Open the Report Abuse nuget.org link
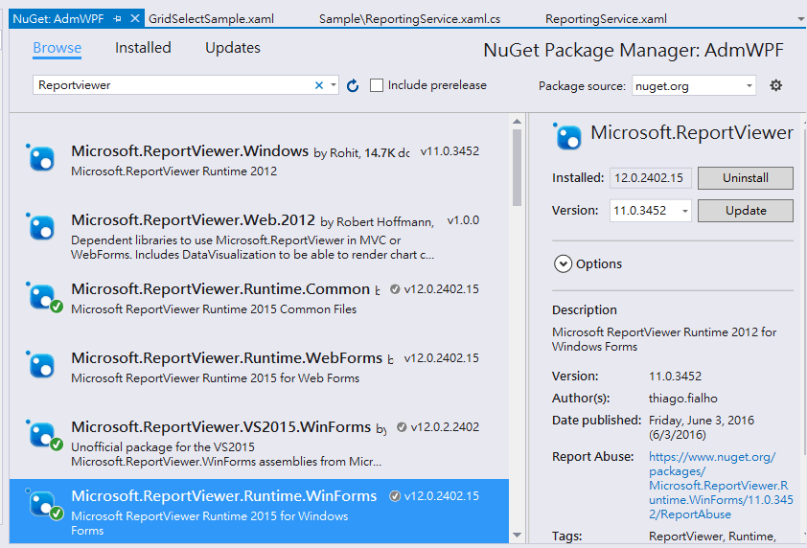The width and height of the screenshot is (807, 548). point(711,485)
